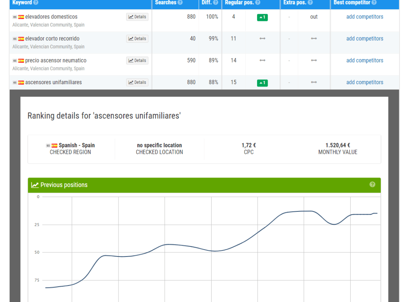This screenshot has width=403, height=302.
Task: Open the Searches column help icon
Action: click(x=180, y=2)
